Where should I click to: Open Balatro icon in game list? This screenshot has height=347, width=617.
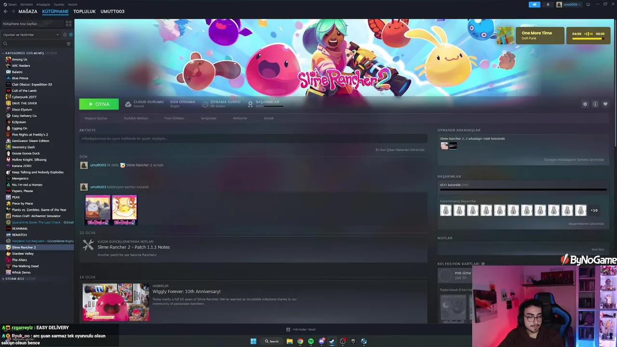tap(8, 72)
